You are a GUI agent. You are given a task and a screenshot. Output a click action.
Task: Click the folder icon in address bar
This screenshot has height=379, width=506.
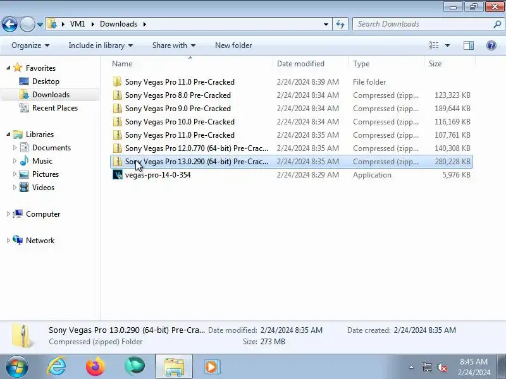click(52, 24)
